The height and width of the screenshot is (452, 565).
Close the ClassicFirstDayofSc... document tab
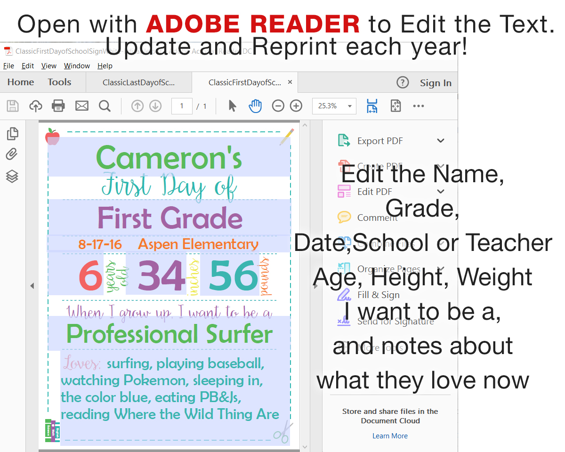click(290, 82)
